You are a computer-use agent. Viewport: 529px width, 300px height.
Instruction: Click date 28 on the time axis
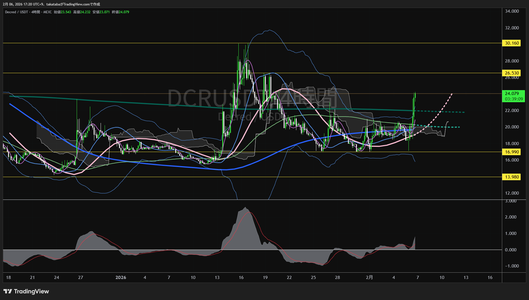[x=337, y=278]
